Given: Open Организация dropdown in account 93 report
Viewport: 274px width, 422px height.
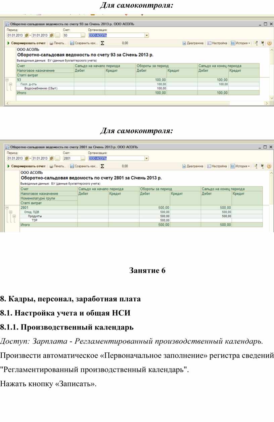Looking at the screenshot, I should 147,35.
